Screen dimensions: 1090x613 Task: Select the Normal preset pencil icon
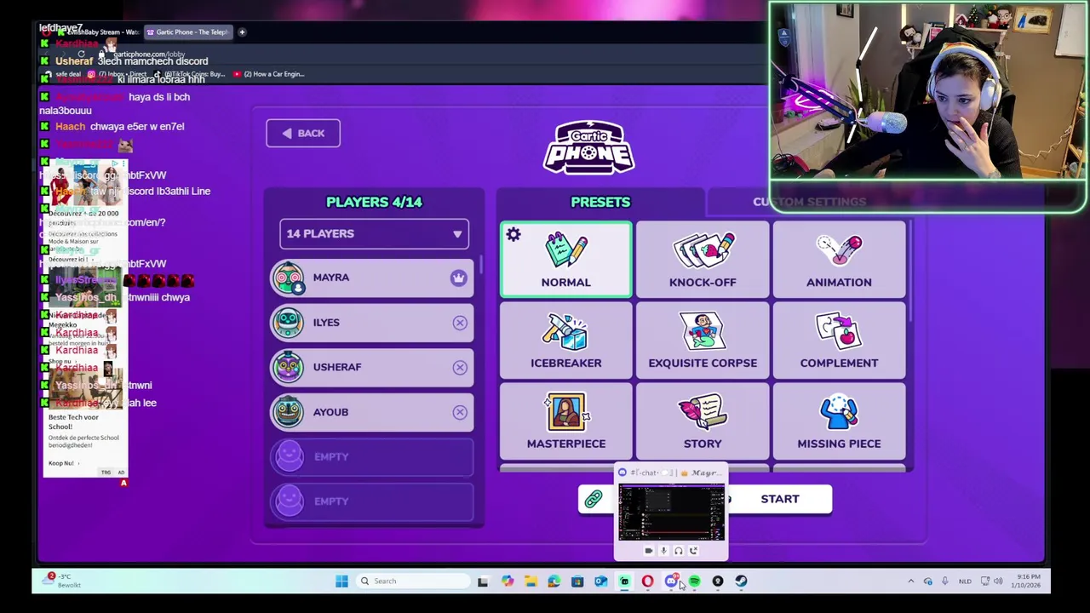[x=566, y=250]
